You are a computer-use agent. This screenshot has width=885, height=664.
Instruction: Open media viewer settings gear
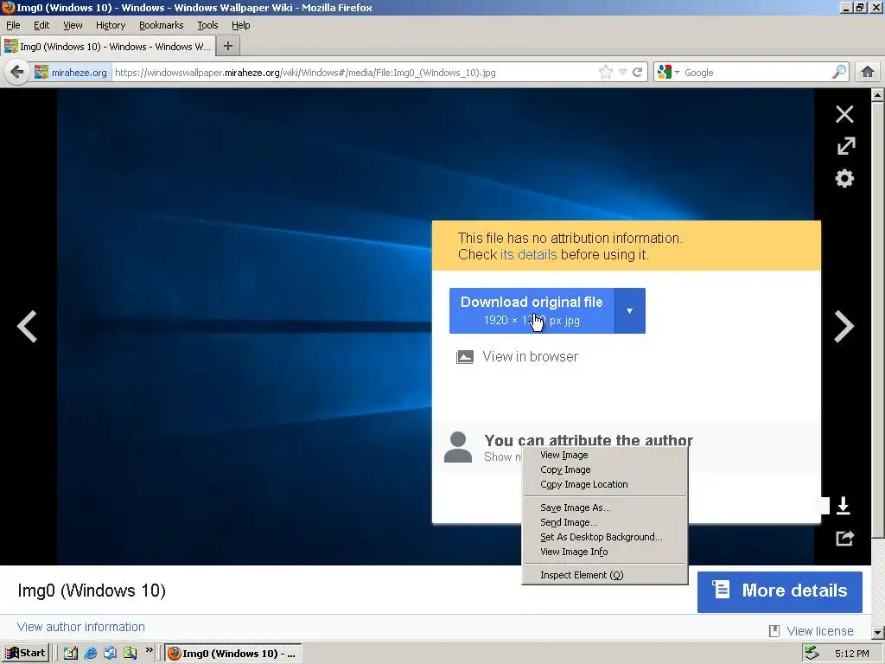tap(844, 178)
